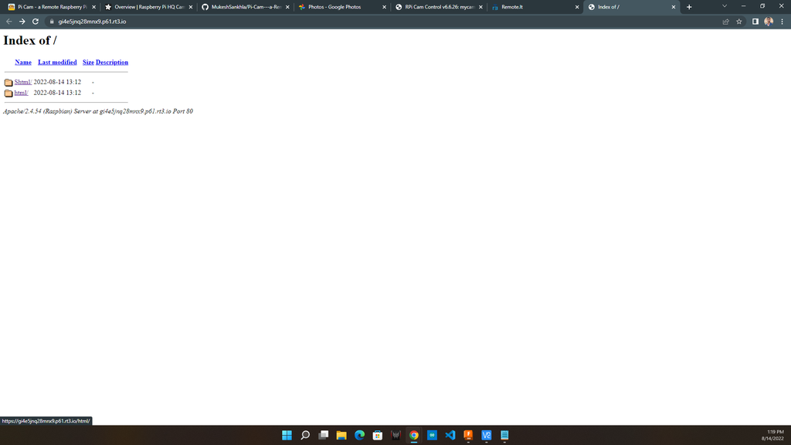Click the Index of / heading
Screen dimensions: 791x445
30,40
